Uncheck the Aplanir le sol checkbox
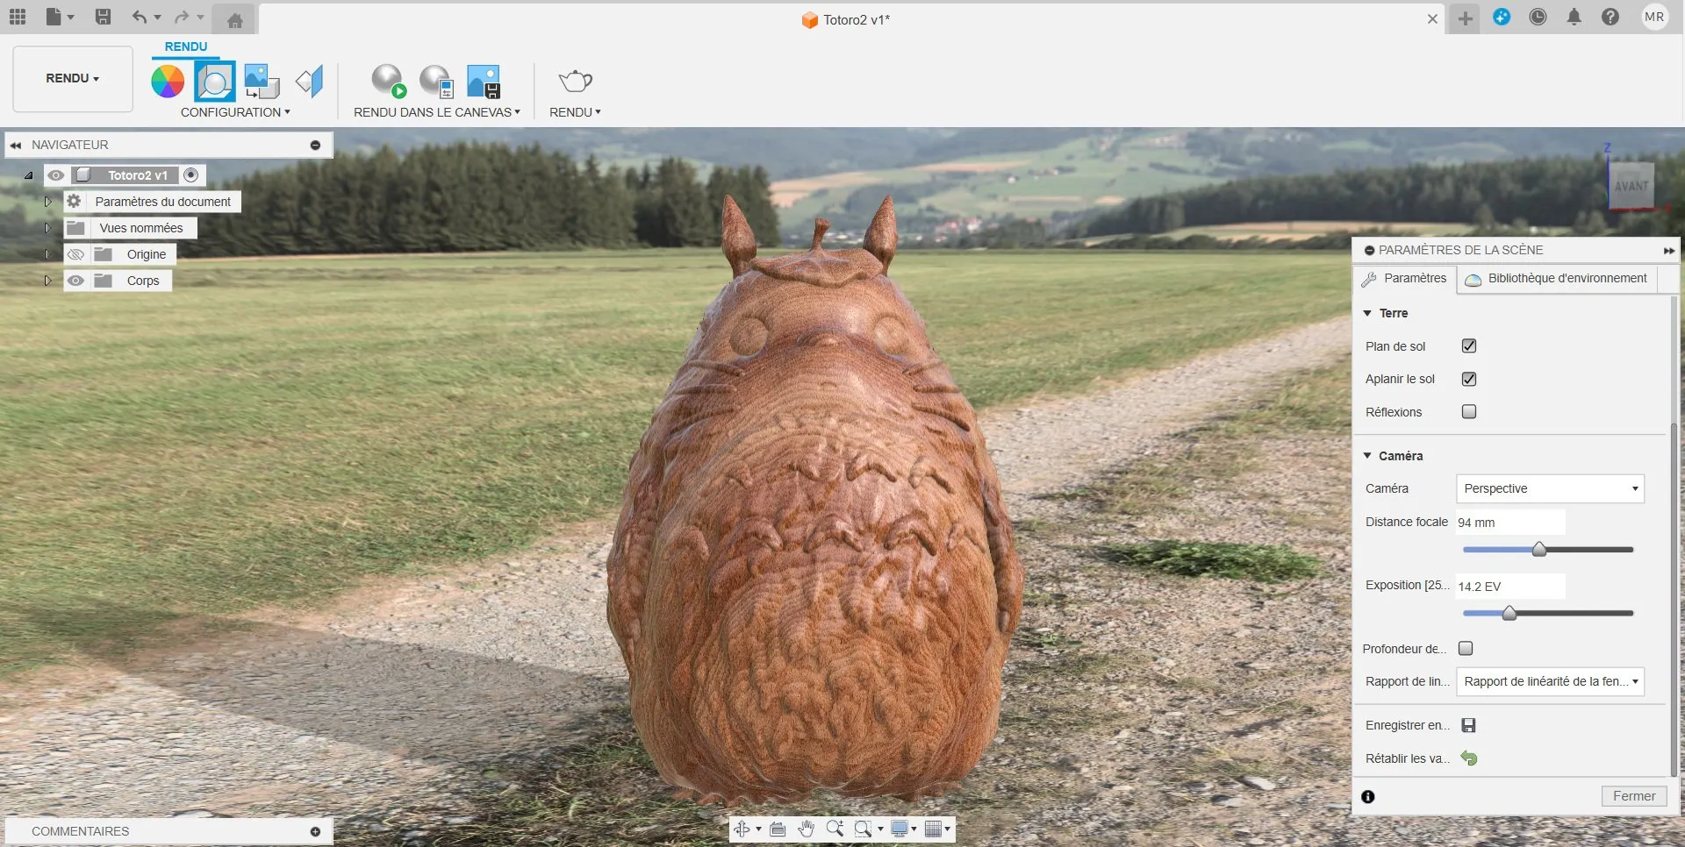Viewport: 1685px width, 847px height. (x=1469, y=379)
